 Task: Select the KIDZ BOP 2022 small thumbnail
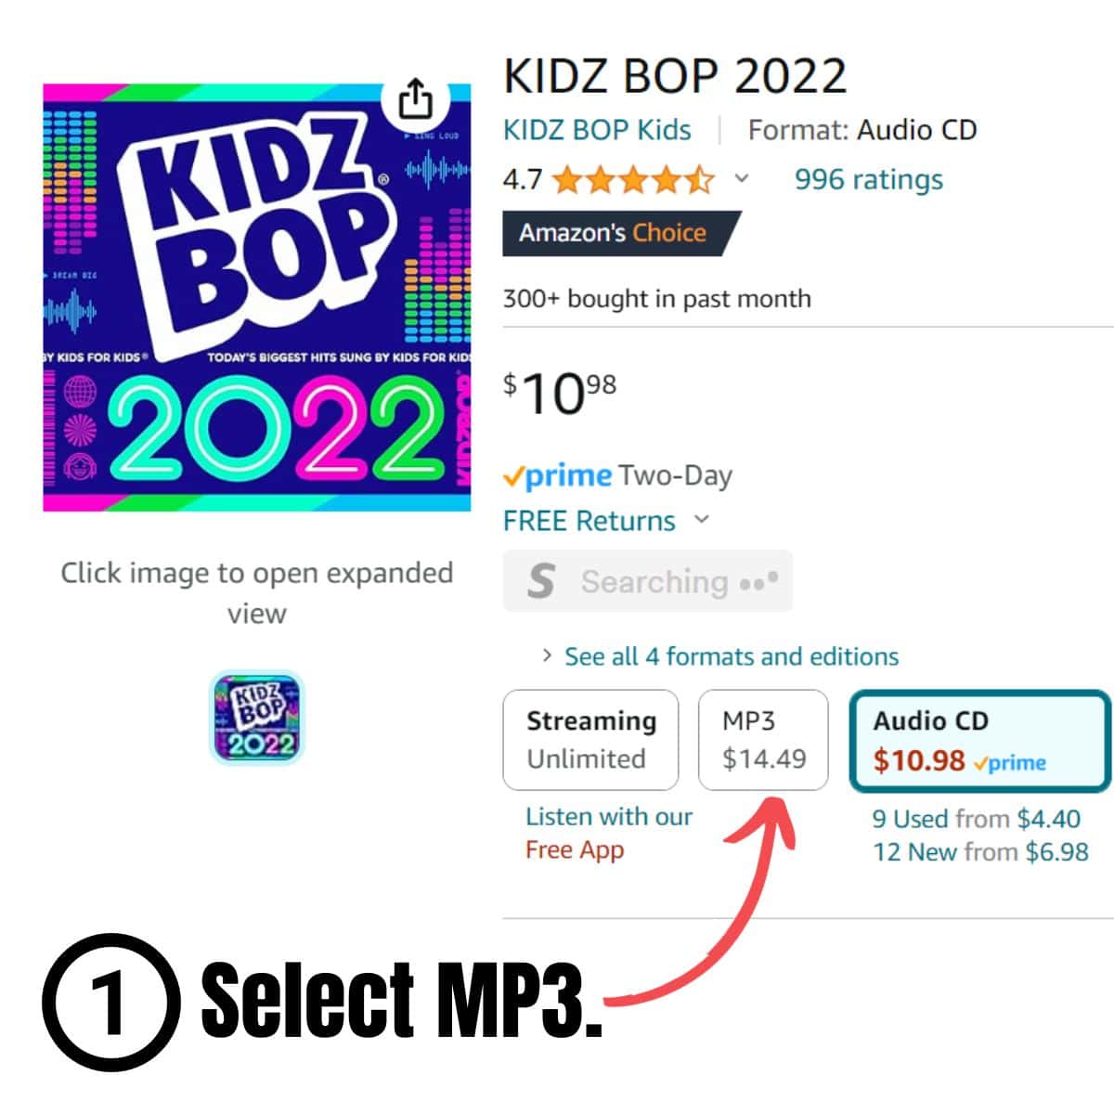(x=256, y=718)
